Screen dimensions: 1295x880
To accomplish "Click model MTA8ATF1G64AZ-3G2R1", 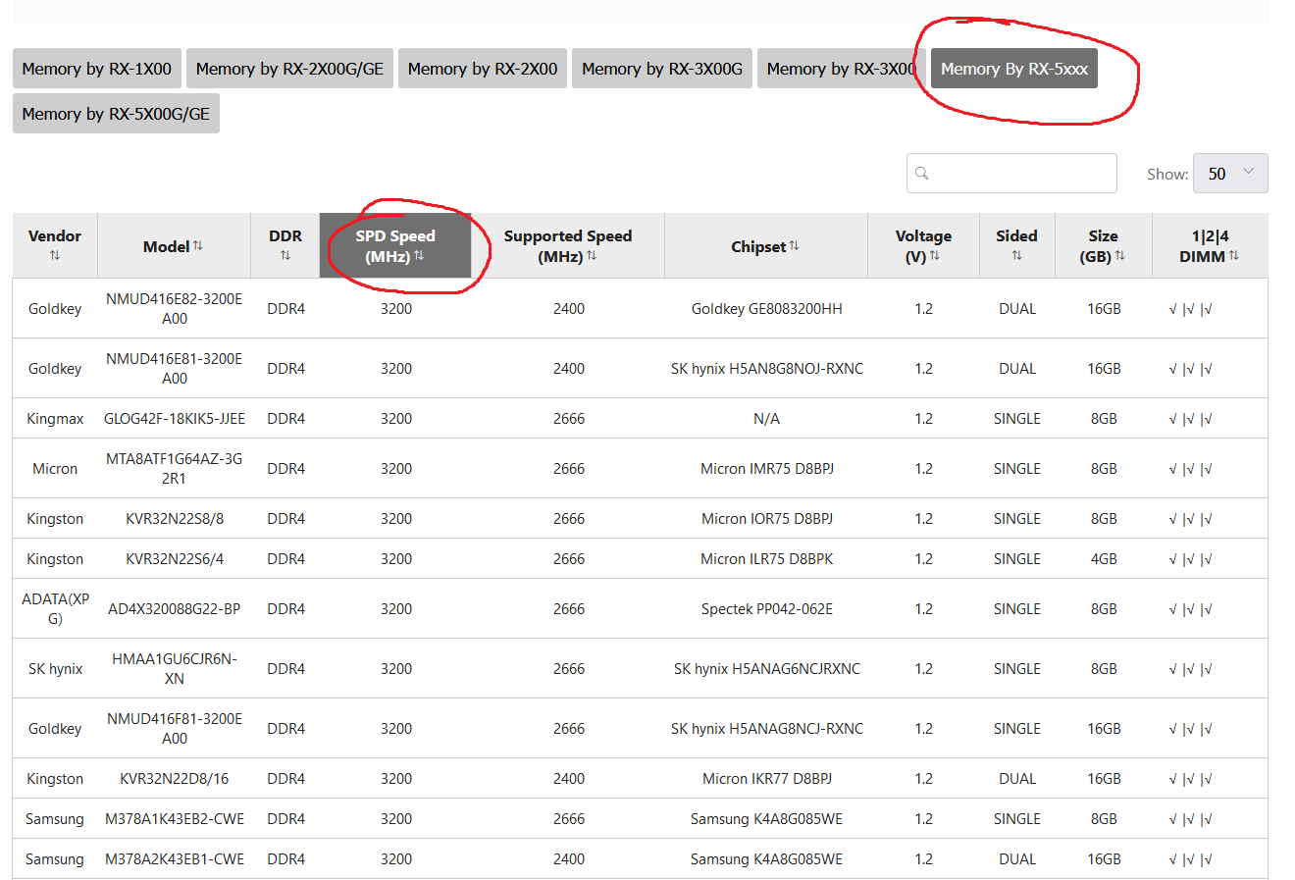I will pos(174,468).
